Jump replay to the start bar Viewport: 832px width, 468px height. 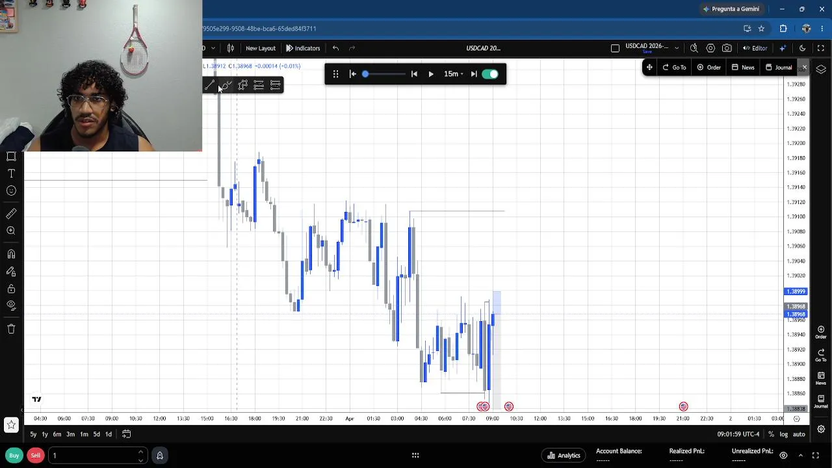tap(353, 74)
